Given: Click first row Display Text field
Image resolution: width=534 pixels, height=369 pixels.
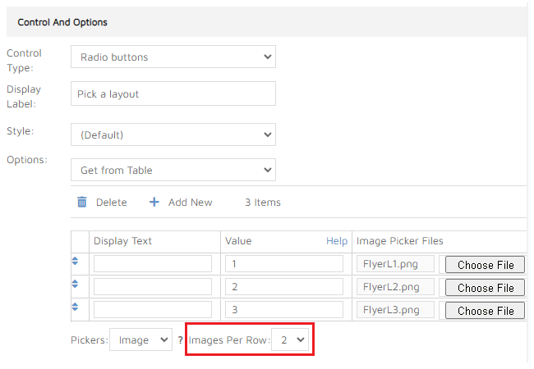Looking at the screenshot, I should (x=152, y=264).
